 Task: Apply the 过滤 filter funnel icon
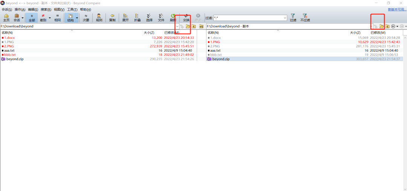pyautogui.click(x=293, y=18)
